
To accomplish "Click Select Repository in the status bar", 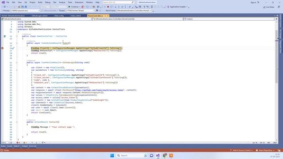I will [265, 150].
